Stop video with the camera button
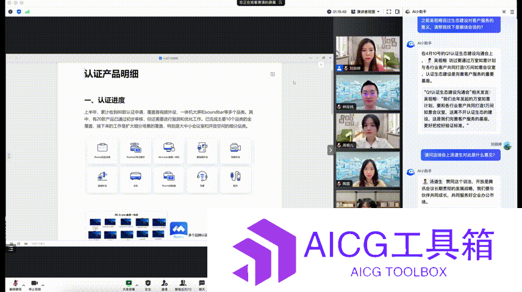This screenshot has height=292, width=522. click(x=34, y=283)
